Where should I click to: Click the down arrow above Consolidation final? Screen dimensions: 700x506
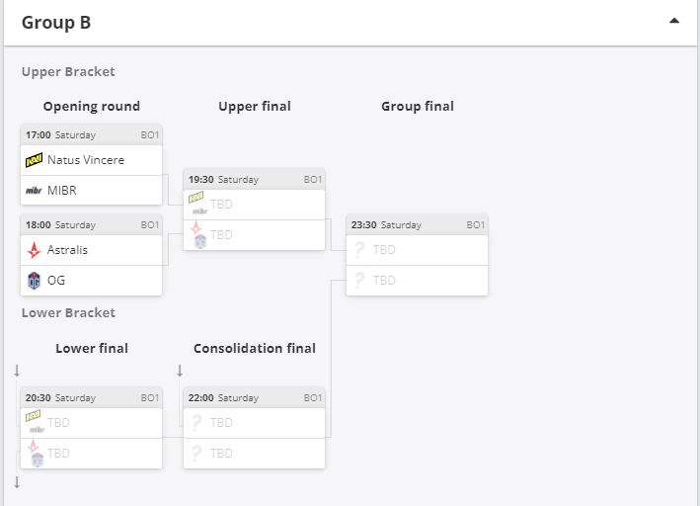(180, 371)
